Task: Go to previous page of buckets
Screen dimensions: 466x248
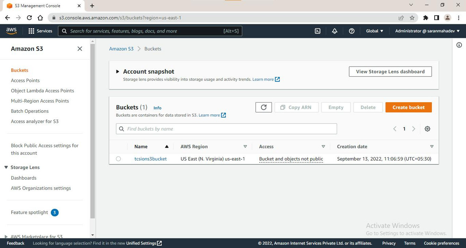Action: coord(395,129)
